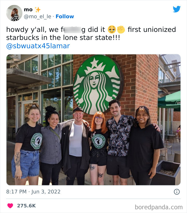This screenshot has height=213, width=187.
Task: Click the red-haired person's union shirt logo
Action: 98,141
